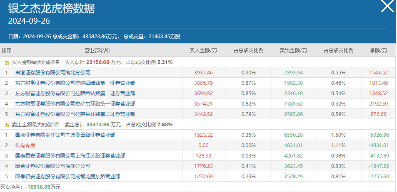
Task: Click the 买卖净差 -10318.89 value
Action: pyautogui.click(x=38, y=187)
